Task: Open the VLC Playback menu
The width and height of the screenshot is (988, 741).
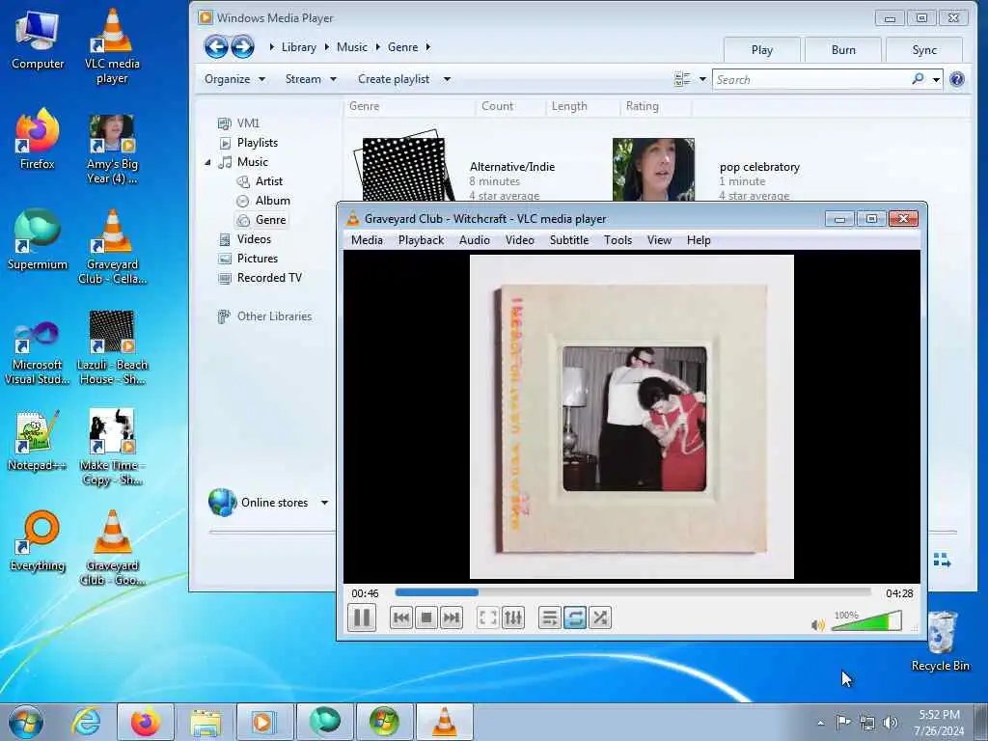Action: click(x=421, y=240)
